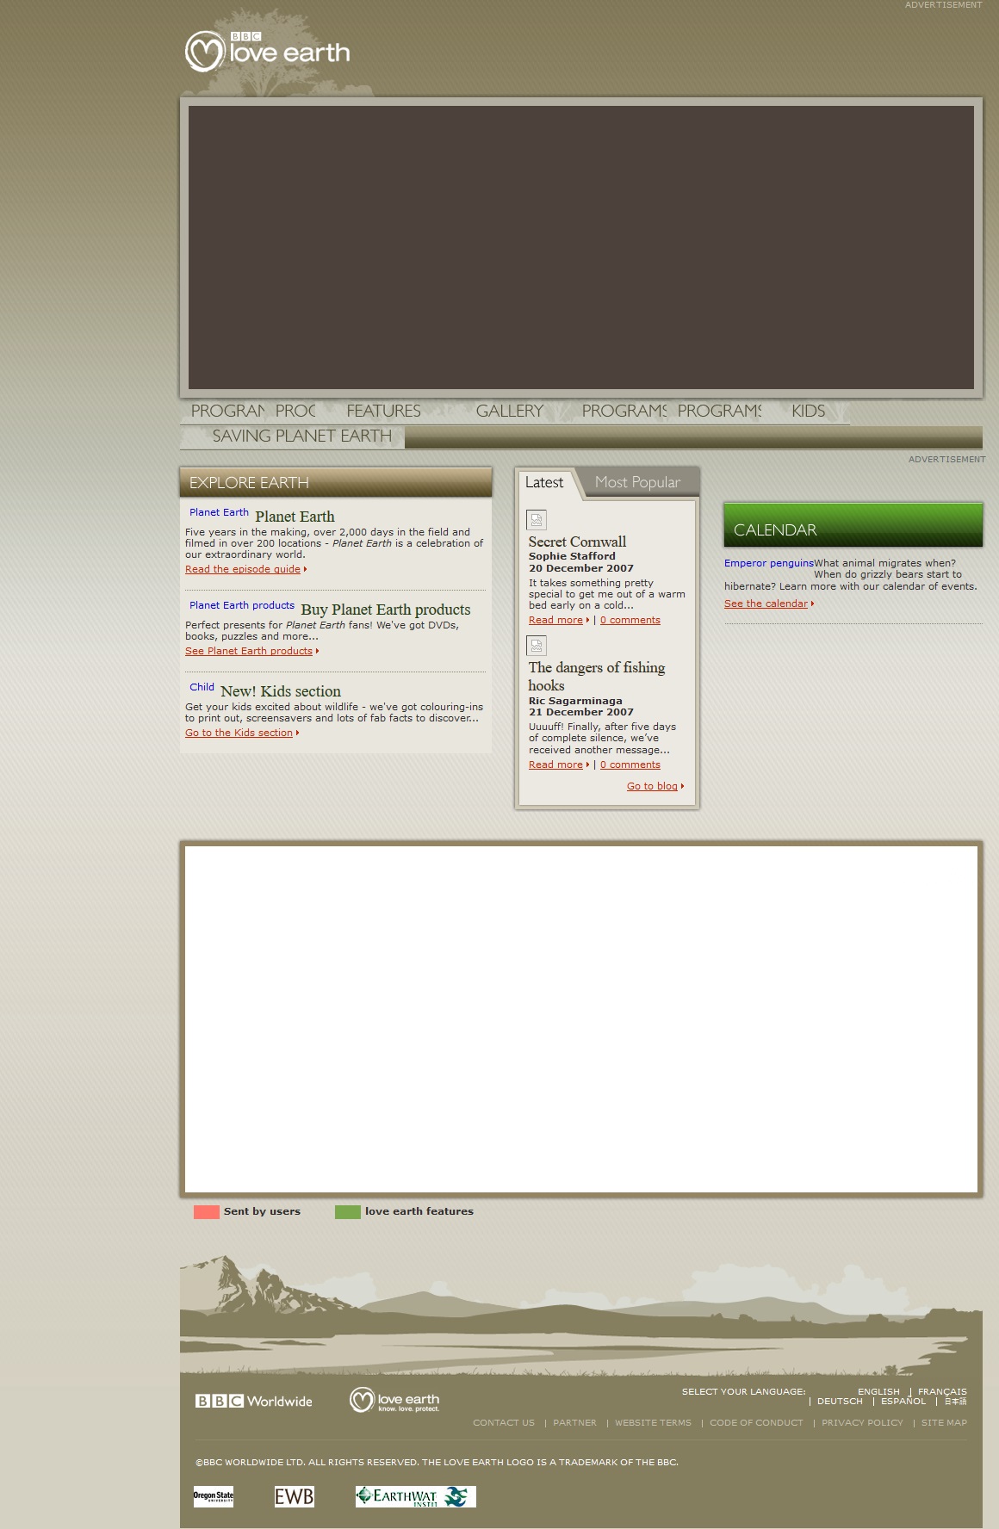The width and height of the screenshot is (999, 1529).
Task: Open the See the calendar link
Action: (x=766, y=604)
